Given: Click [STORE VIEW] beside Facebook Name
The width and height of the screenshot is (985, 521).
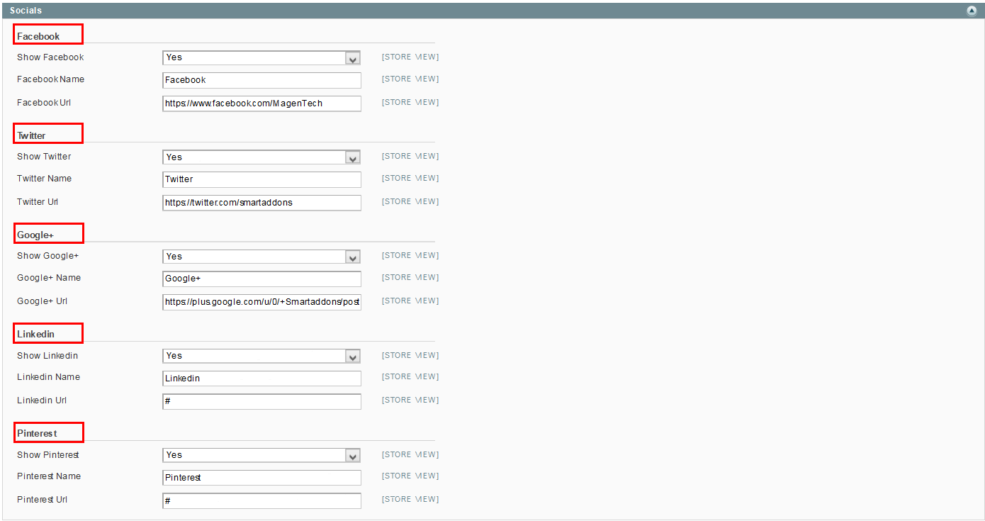Looking at the screenshot, I should [x=410, y=79].
